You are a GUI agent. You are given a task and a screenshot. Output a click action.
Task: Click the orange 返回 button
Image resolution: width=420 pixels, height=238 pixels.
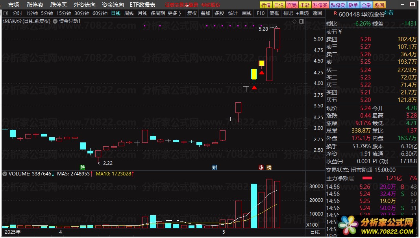click(x=379, y=5)
